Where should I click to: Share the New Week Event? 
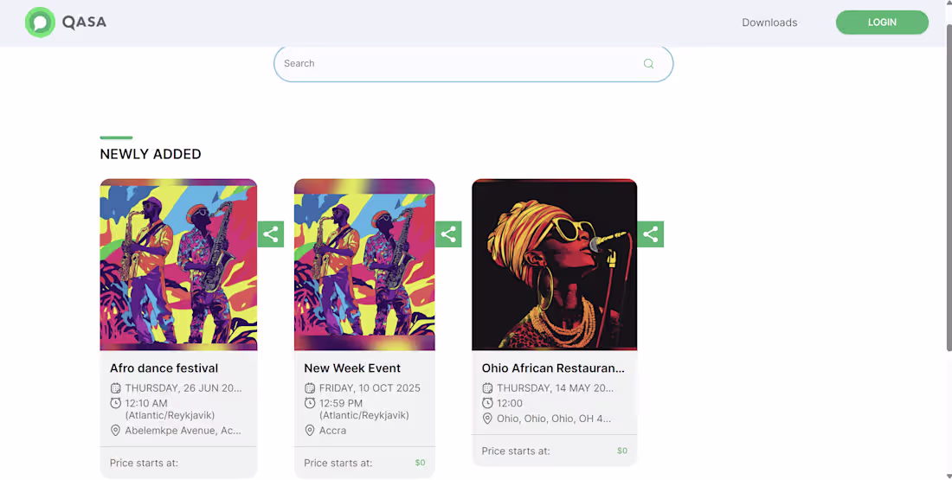[x=448, y=234]
